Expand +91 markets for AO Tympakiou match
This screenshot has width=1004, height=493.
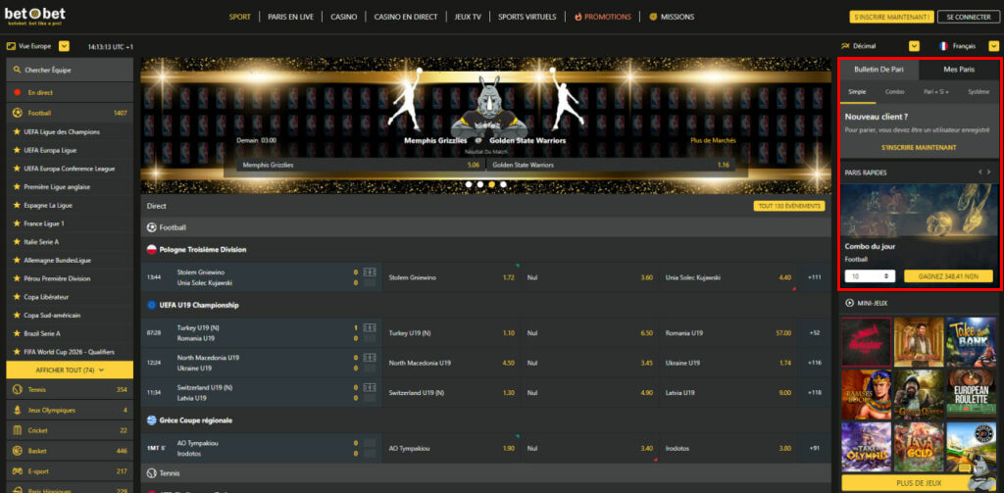coord(815,448)
